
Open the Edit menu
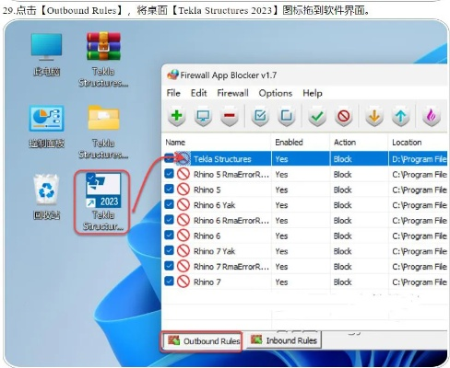[198, 93]
